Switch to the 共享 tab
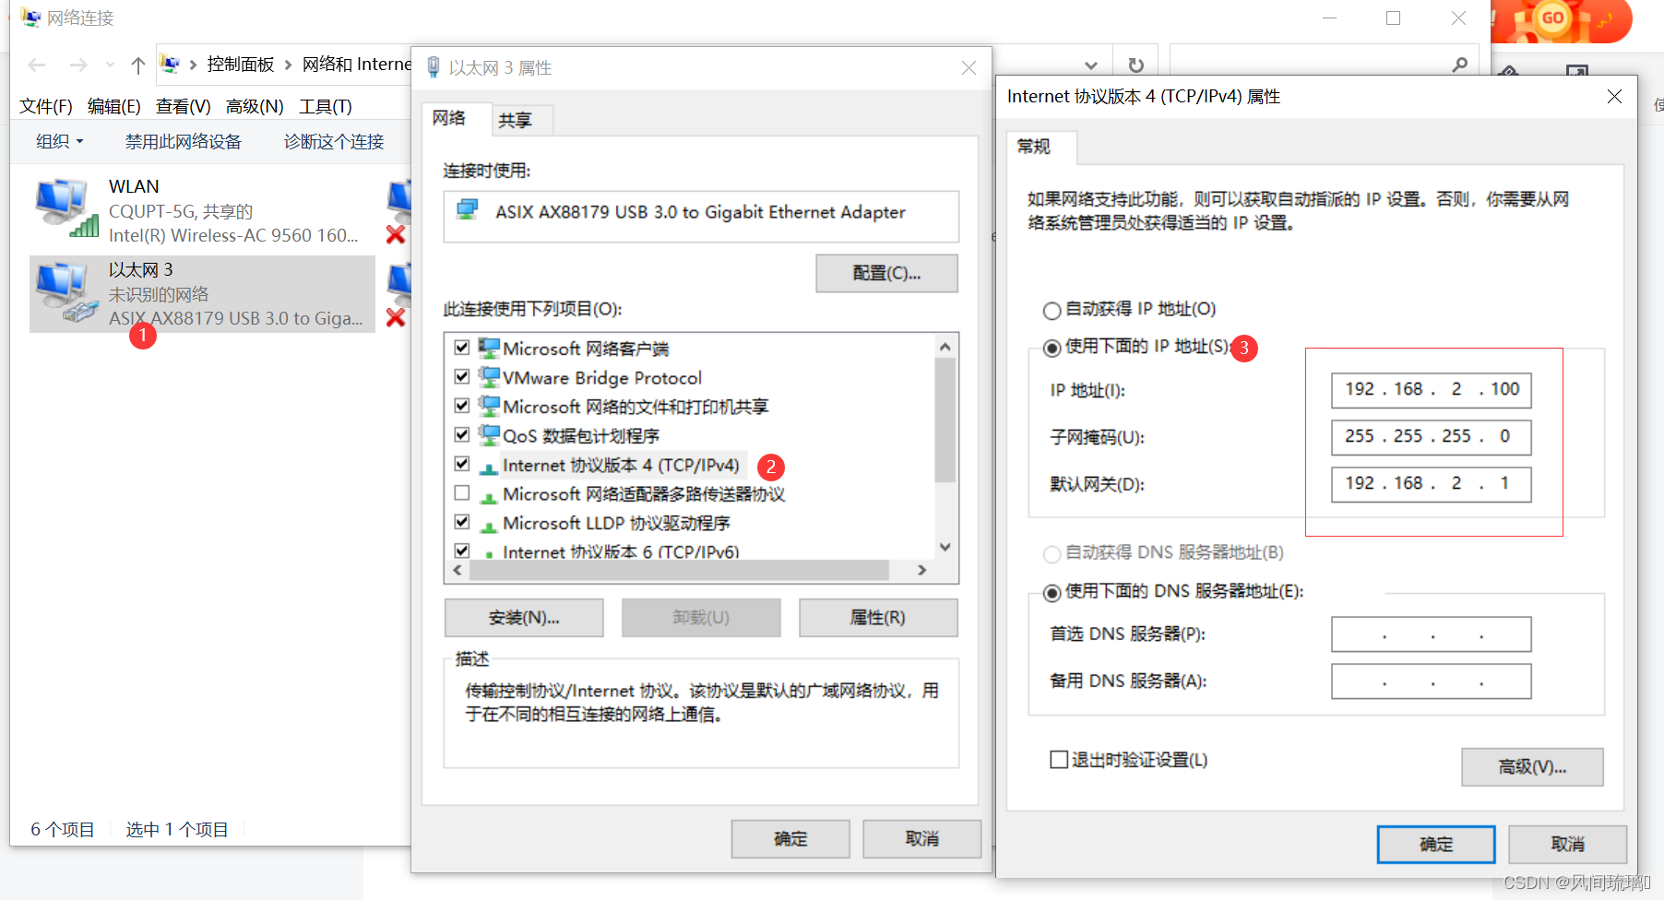The height and width of the screenshot is (900, 1664). tap(516, 120)
